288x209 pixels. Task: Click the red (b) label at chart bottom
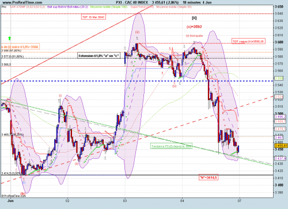click(23, 193)
